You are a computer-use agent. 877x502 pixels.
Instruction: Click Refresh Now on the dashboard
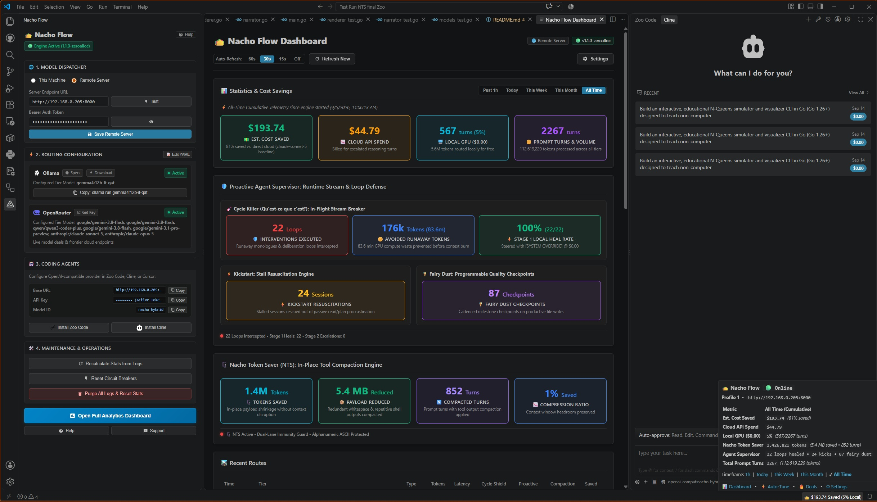pos(332,59)
